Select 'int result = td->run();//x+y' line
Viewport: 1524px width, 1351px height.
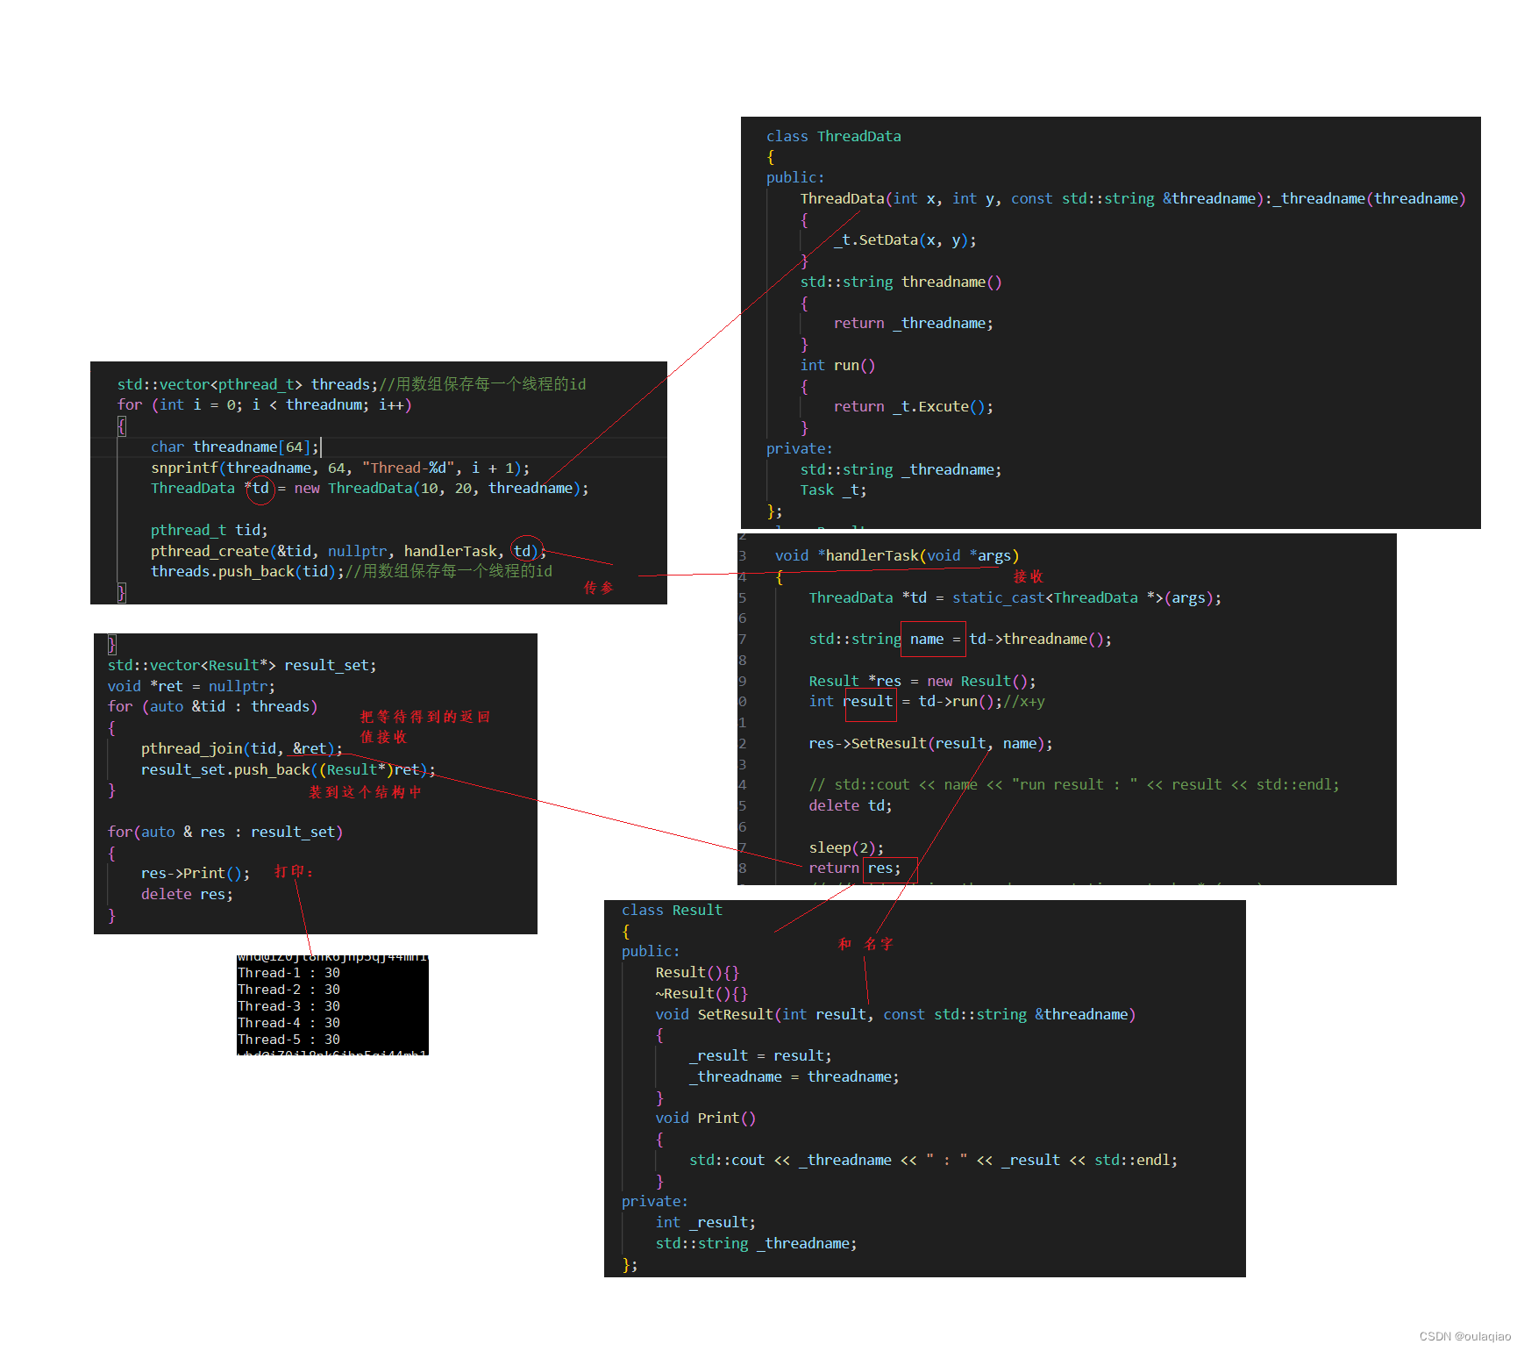coord(927,701)
